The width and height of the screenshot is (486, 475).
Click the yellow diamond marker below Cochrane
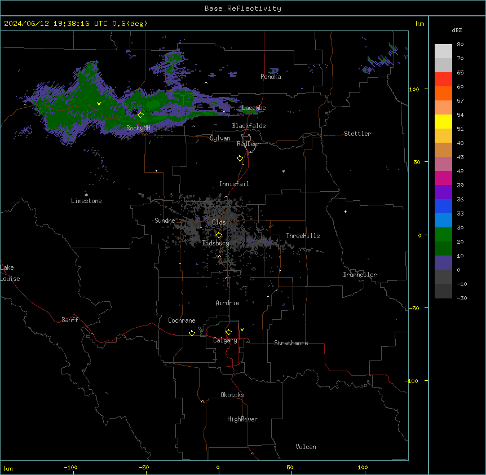click(192, 333)
